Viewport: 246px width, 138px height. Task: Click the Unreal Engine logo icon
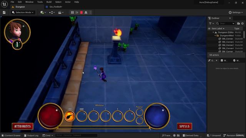click(4, 4)
